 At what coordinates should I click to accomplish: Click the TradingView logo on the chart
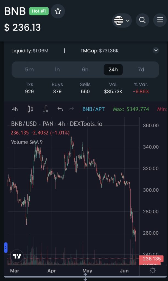pyautogui.click(x=17, y=257)
